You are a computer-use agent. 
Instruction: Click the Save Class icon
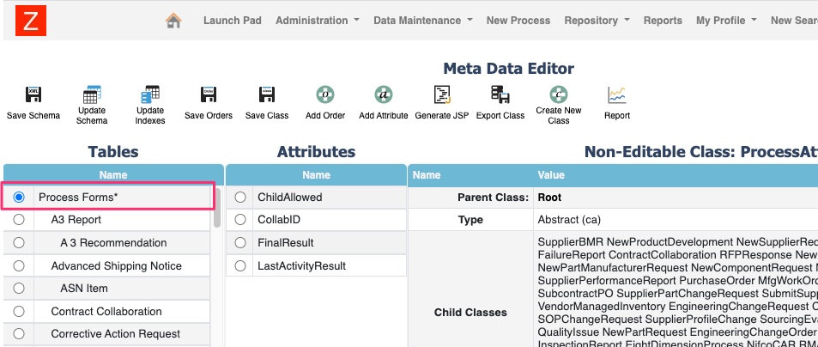[267, 95]
